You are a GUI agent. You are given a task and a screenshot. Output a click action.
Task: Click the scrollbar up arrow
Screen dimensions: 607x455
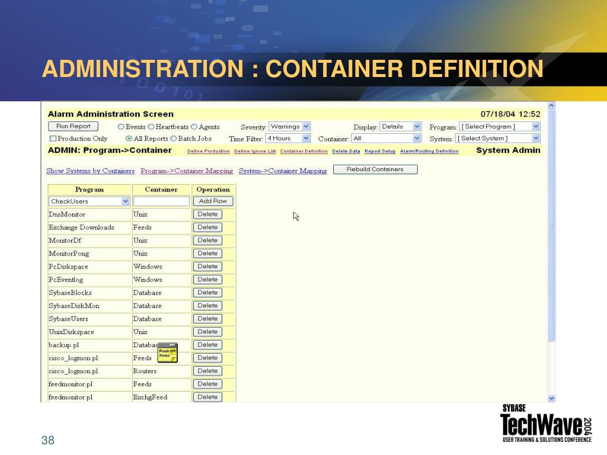(x=552, y=105)
